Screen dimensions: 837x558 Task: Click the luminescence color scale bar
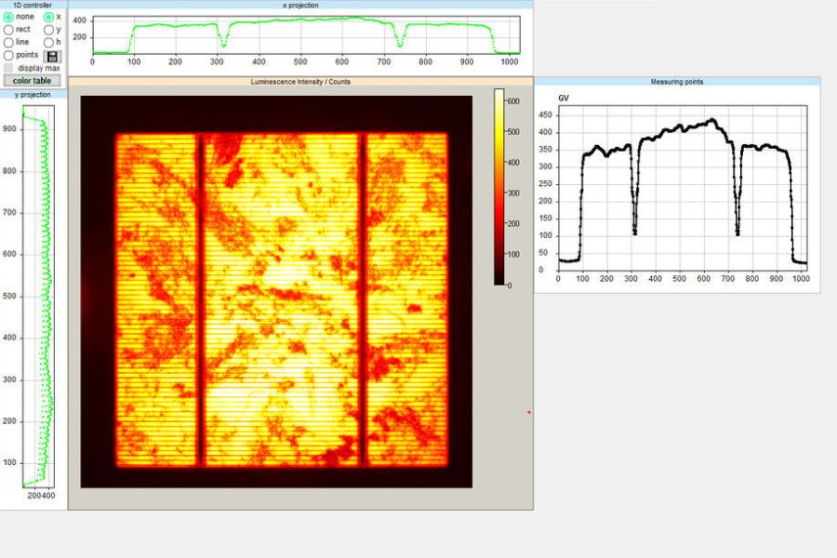(x=499, y=187)
